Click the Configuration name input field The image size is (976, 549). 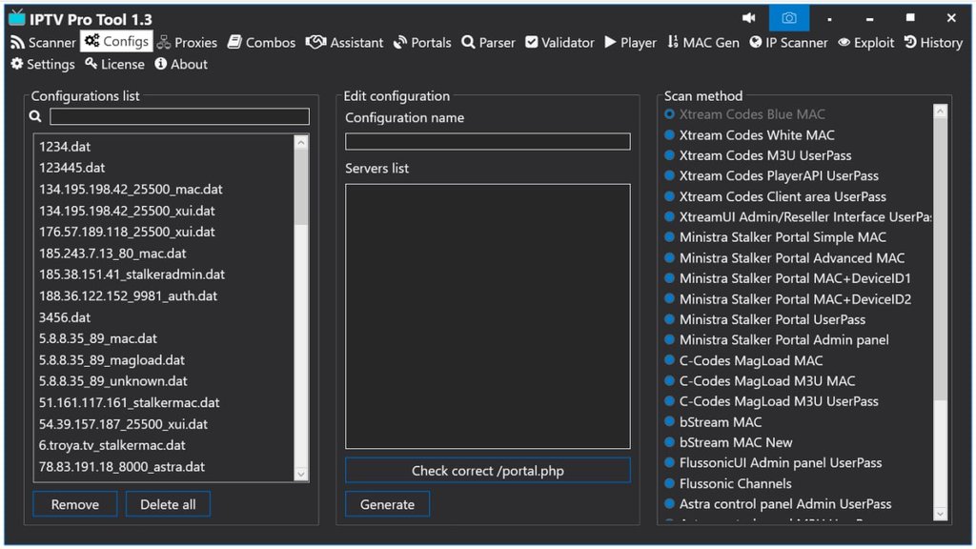click(x=487, y=141)
